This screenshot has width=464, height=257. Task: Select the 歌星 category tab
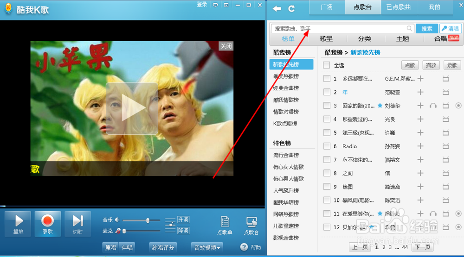coord(326,39)
